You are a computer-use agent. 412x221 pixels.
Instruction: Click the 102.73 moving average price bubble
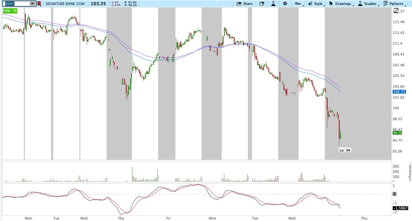[x=399, y=92]
